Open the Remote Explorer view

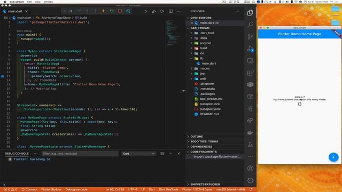(x=250, y=61)
